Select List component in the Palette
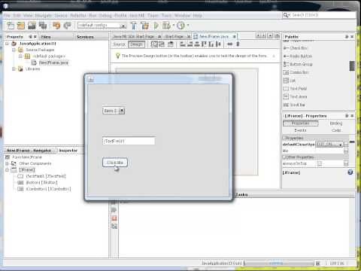 (x=290, y=81)
